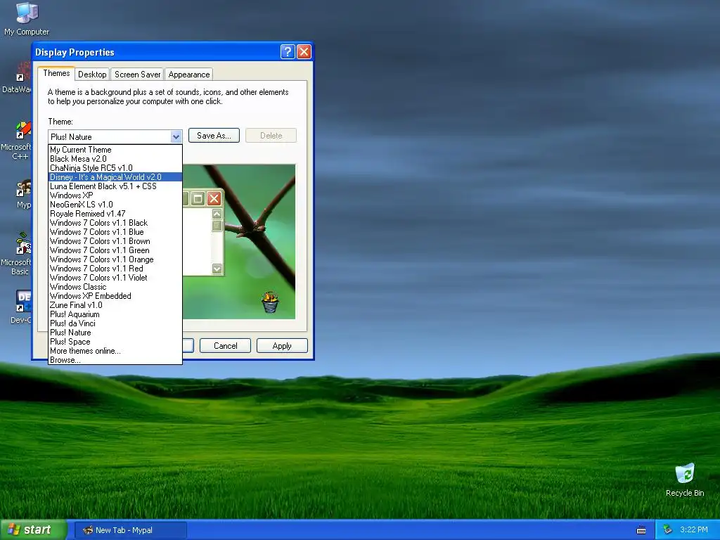Select Windows 7 Colors v1.1 Red
The image size is (720, 540).
[115, 269]
